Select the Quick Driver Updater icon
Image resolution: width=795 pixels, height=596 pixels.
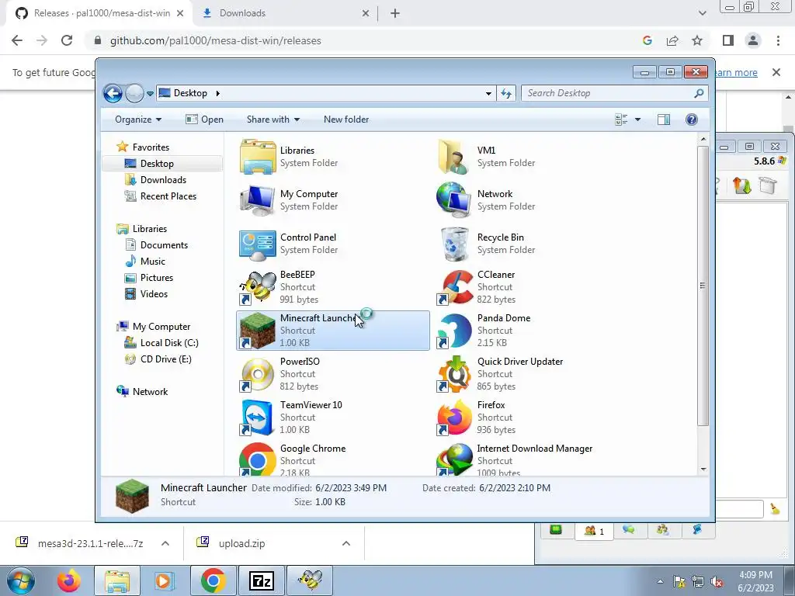(455, 374)
